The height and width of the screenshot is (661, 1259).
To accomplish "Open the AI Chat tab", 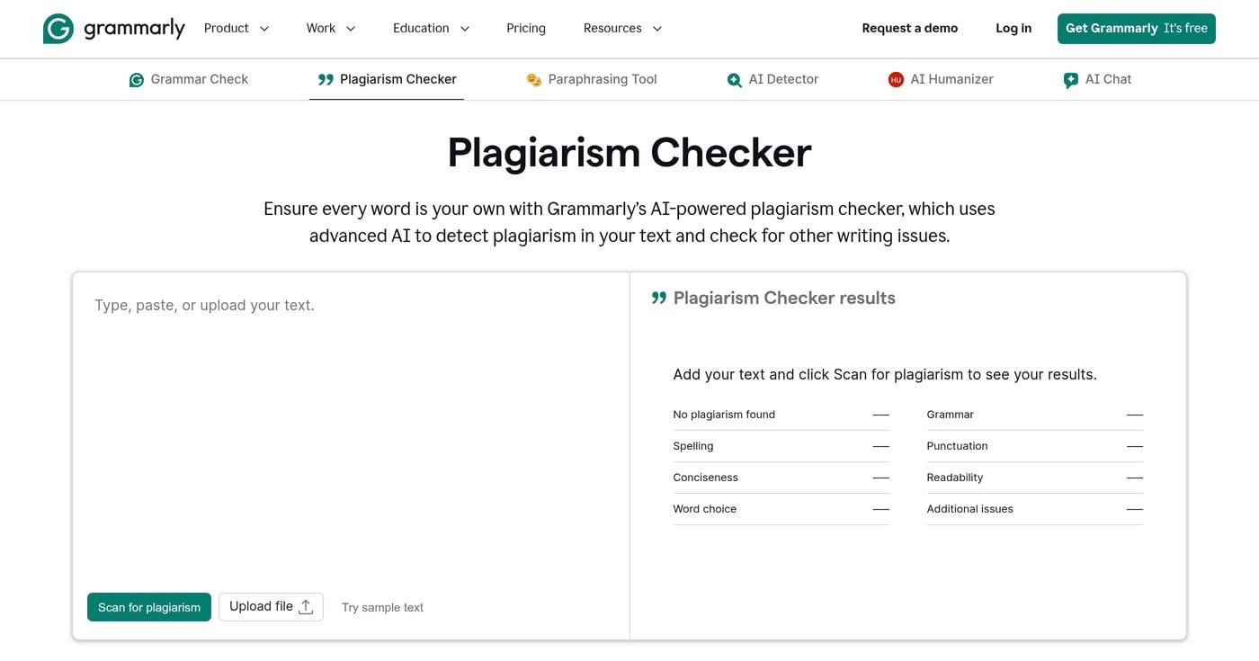I will (1097, 79).
